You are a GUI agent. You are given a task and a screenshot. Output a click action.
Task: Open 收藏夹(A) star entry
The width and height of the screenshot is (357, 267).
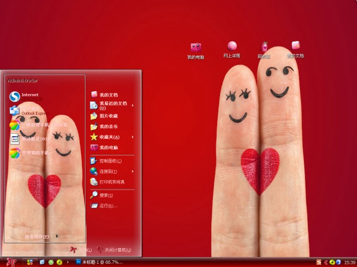click(105, 137)
